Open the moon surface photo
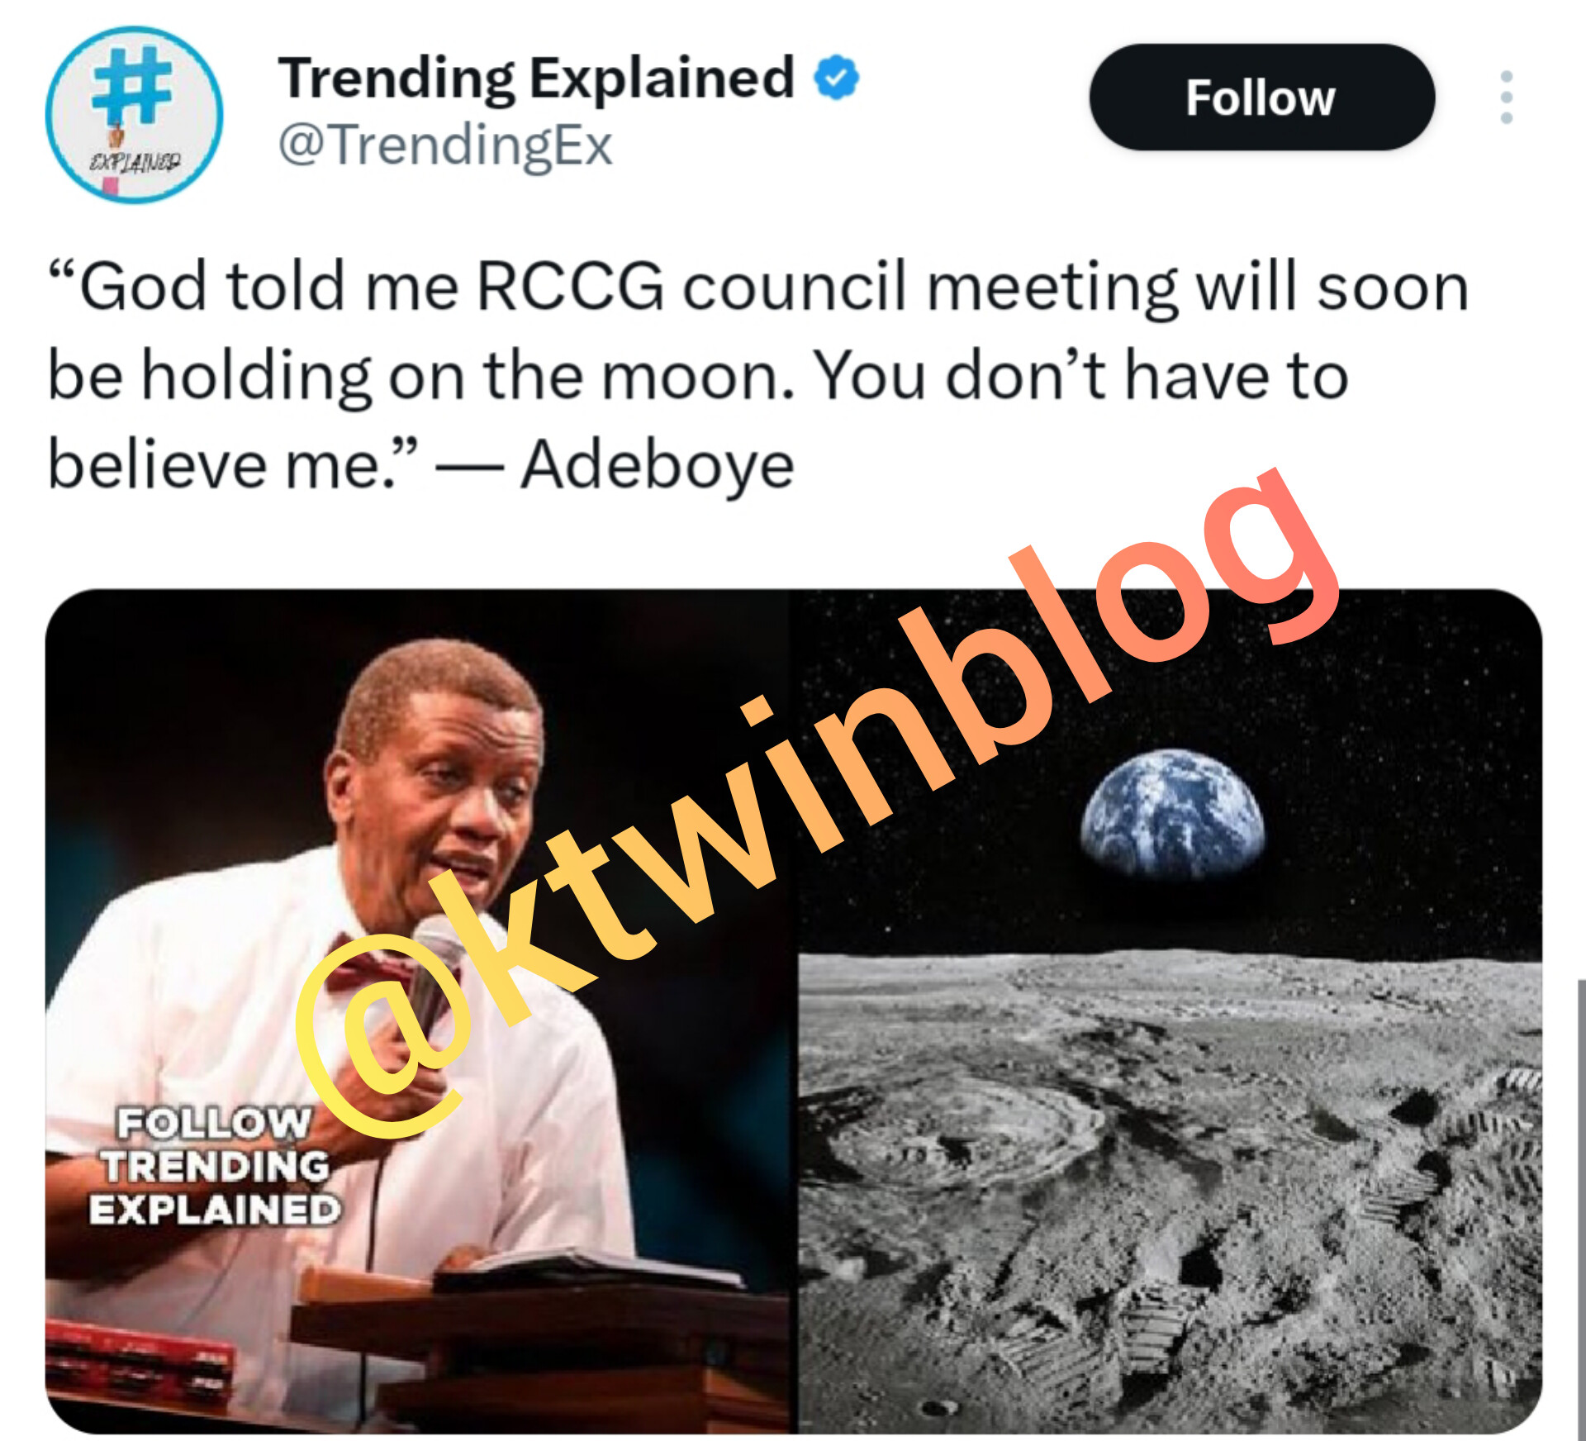 (x=1169, y=1011)
